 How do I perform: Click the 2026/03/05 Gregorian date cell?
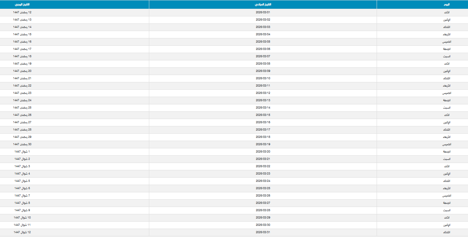263,42
